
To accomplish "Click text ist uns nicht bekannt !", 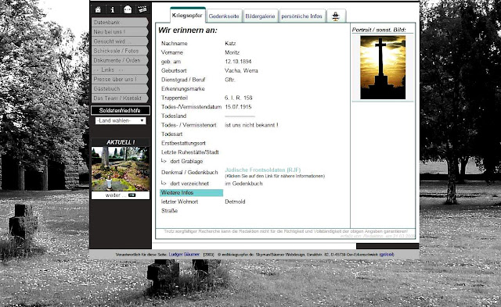I will (x=251, y=125).
